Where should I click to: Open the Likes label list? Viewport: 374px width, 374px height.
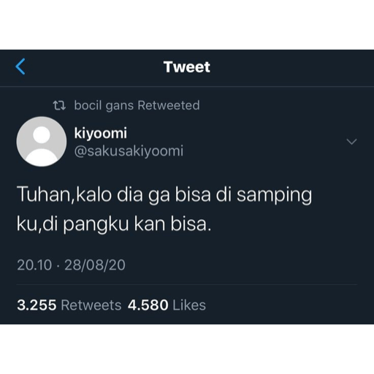(189, 305)
